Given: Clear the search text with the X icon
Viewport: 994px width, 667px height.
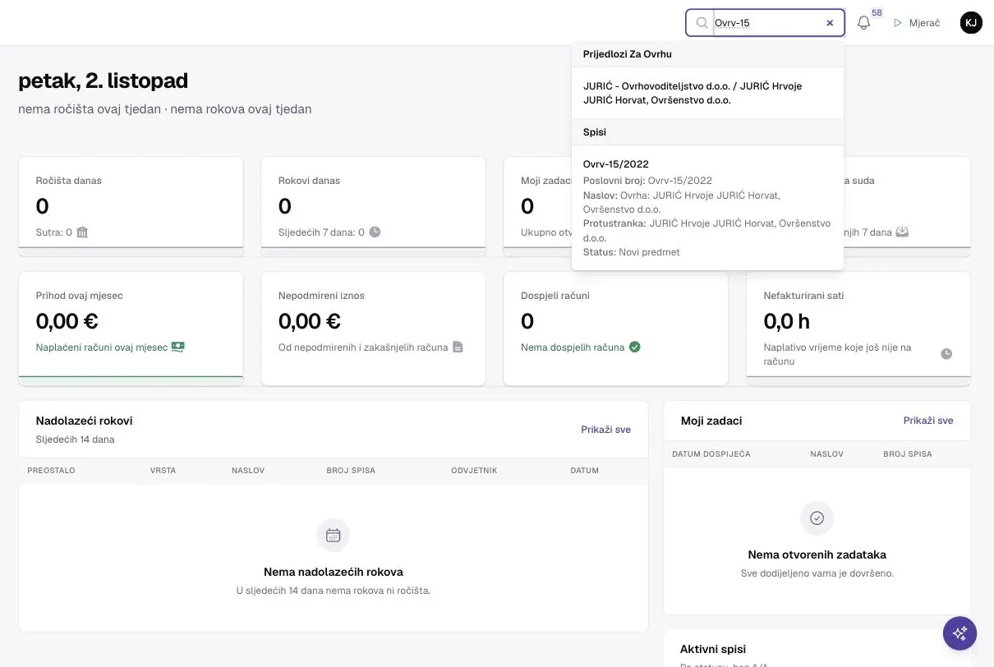Looking at the screenshot, I should click(x=830, y=23).
